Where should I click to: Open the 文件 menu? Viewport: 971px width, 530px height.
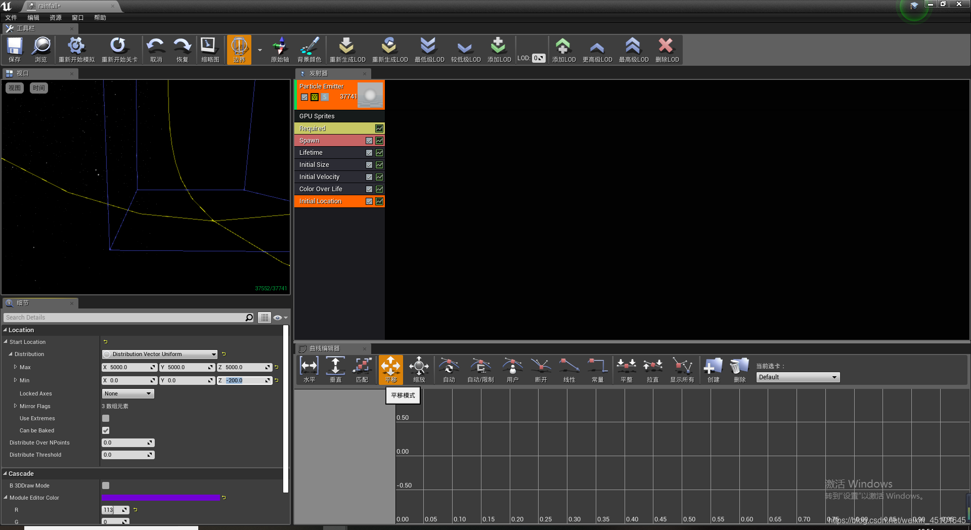click(11, 18)
